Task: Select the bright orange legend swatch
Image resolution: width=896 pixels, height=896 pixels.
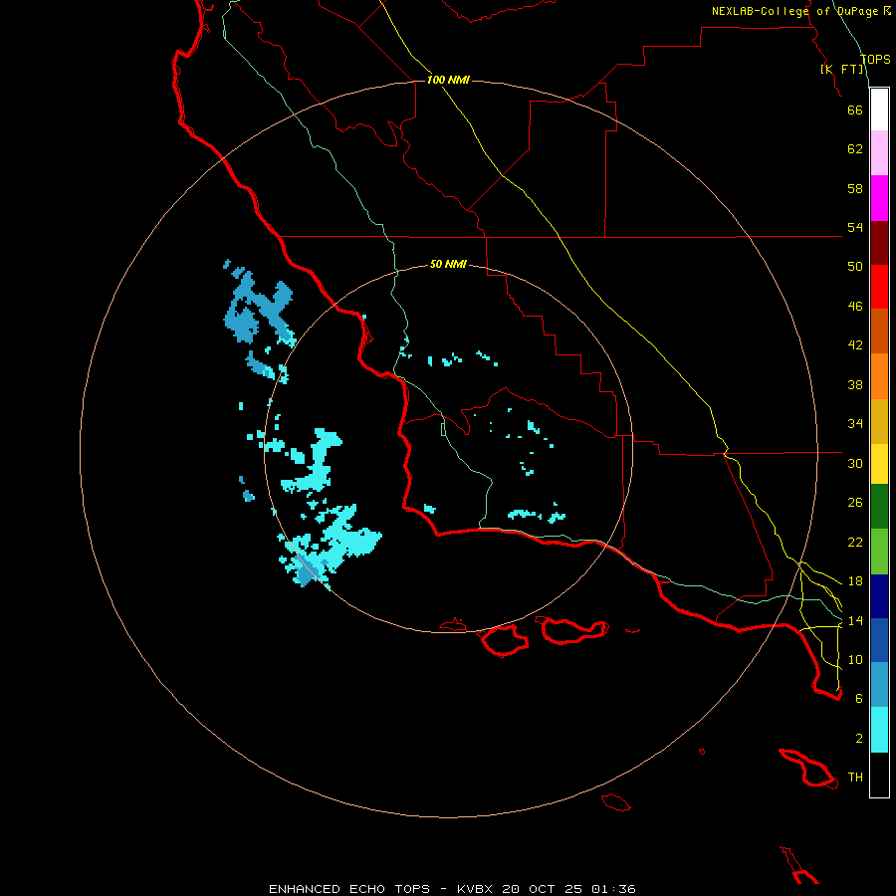Action: click(x=879, y=376)
